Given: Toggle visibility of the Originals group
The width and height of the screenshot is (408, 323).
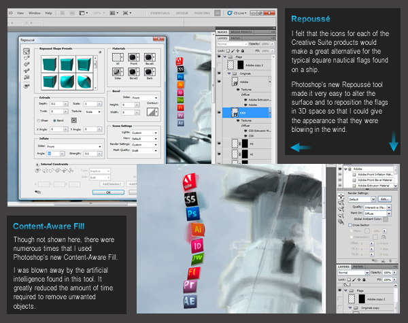Looking at the screenshot, I should coord(219,73).
